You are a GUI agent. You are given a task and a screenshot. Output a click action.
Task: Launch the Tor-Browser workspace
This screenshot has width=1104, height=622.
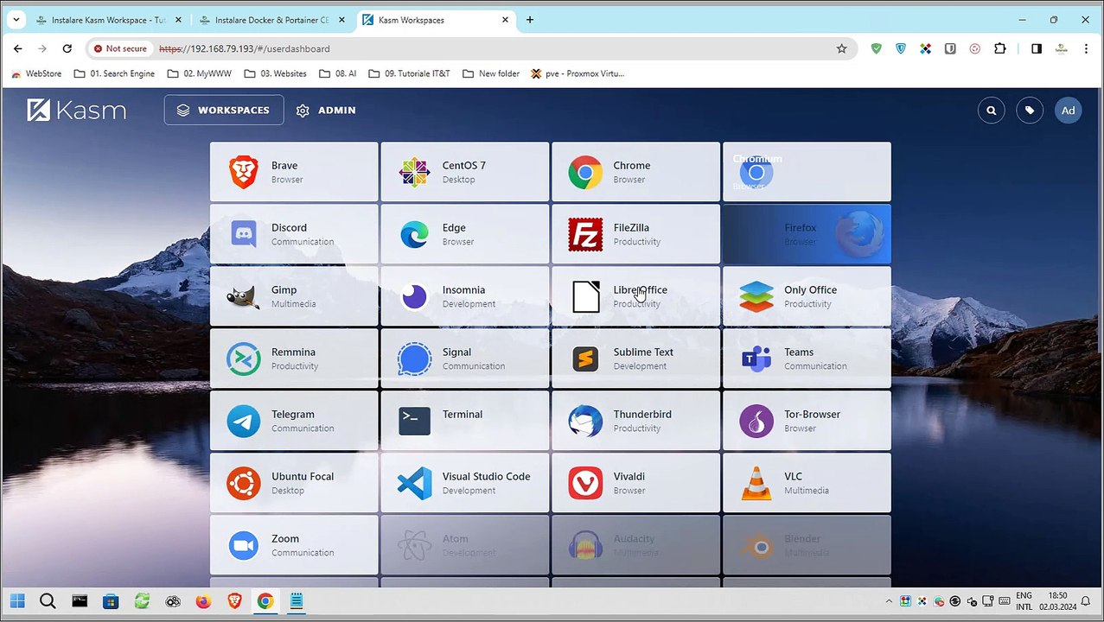point(807,421)
